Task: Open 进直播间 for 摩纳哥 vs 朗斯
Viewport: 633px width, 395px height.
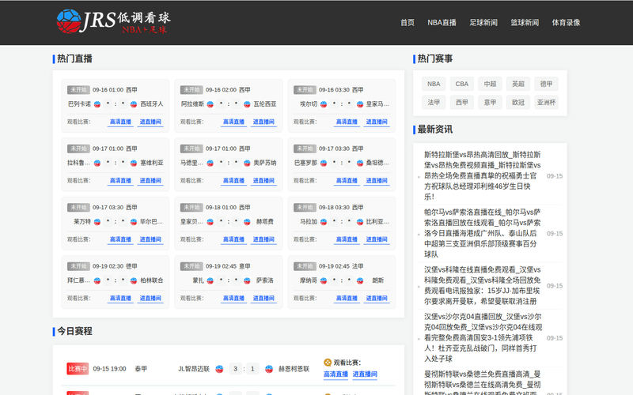Action: (x=377, y=299)
